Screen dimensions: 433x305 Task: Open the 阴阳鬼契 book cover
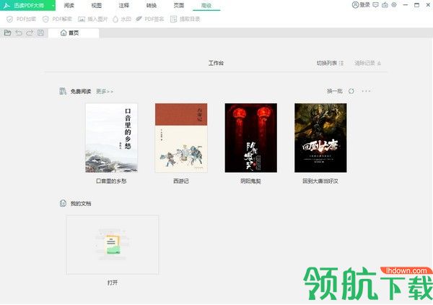point(250,138)
